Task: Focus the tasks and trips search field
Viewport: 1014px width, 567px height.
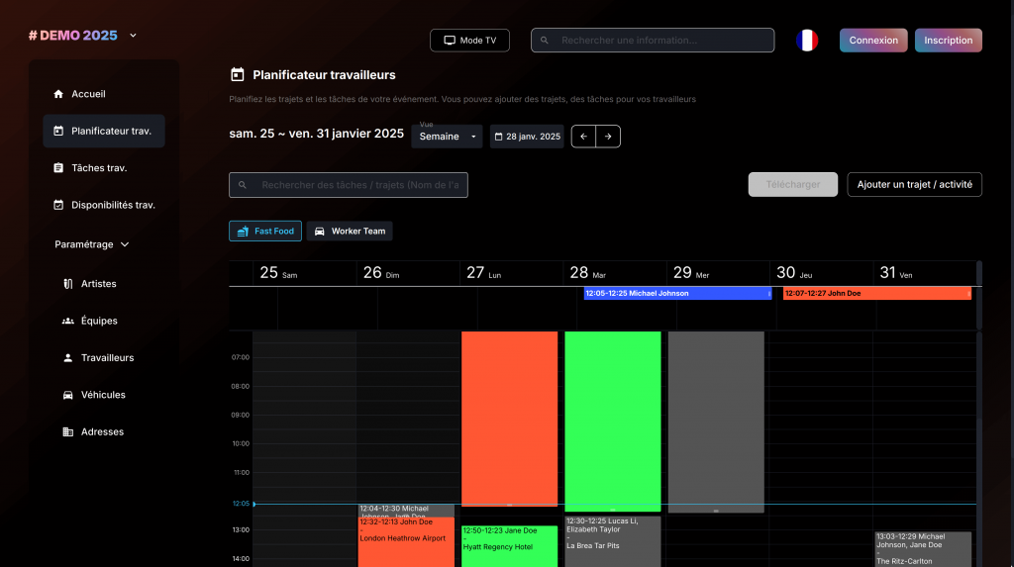Action: click(356, 185)
